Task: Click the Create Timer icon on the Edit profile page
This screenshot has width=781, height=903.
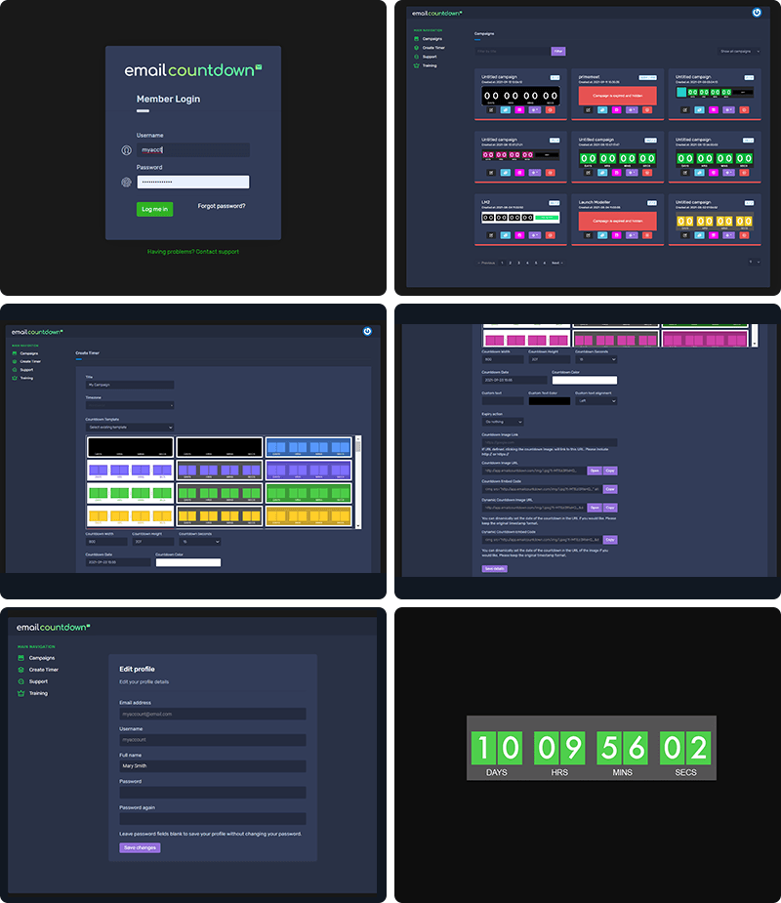Action: click(21, 670)
